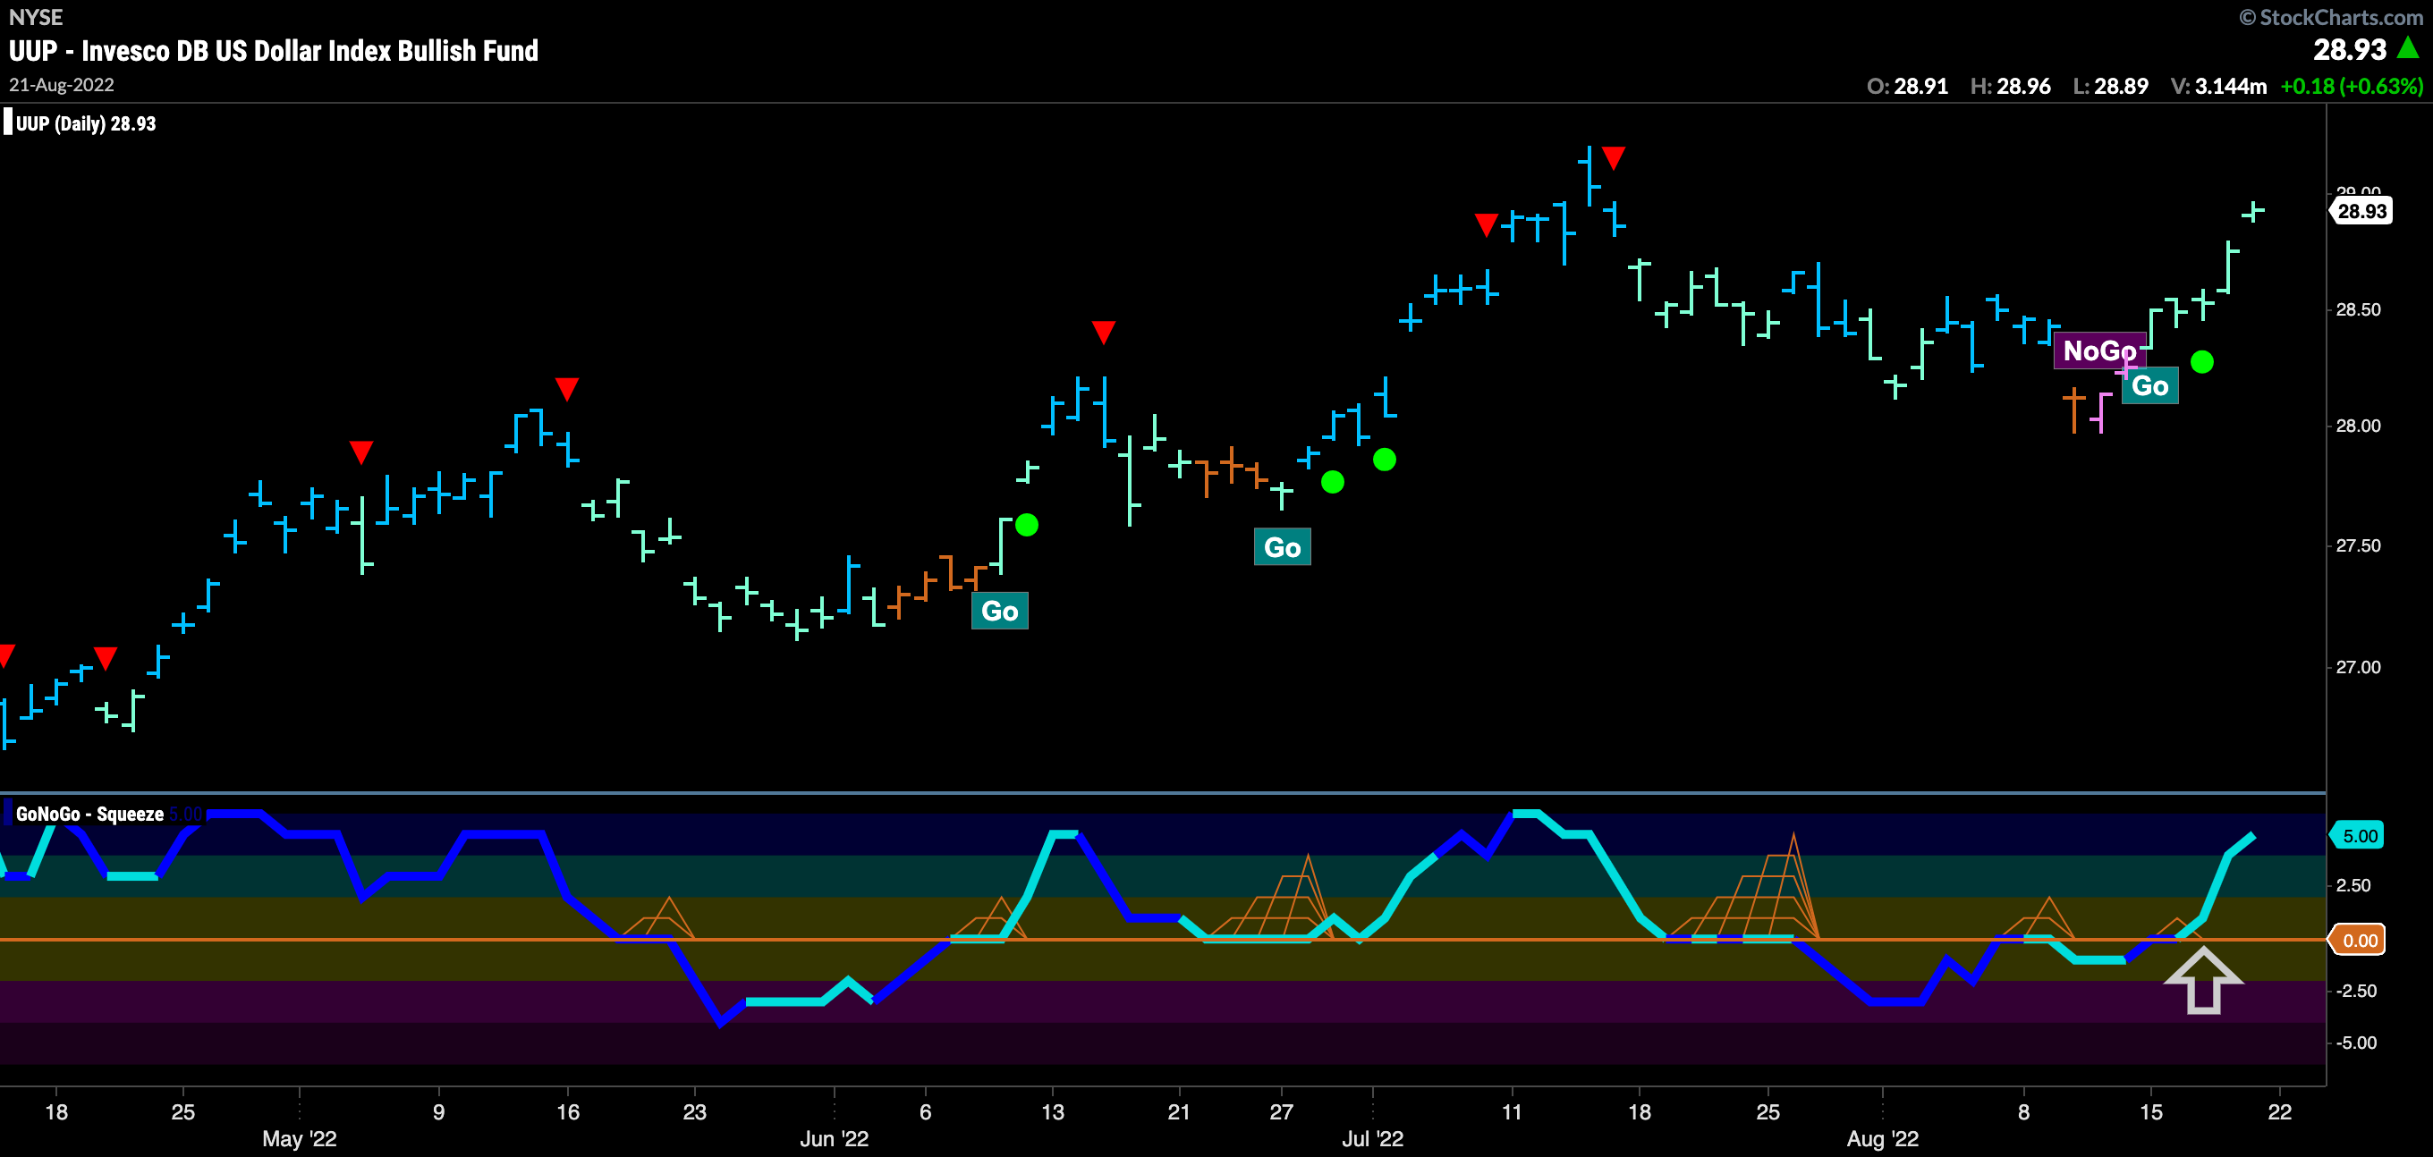Click the May '22 month label
Viewport: 2433px width, 1157px height.
pos(300,1139)
